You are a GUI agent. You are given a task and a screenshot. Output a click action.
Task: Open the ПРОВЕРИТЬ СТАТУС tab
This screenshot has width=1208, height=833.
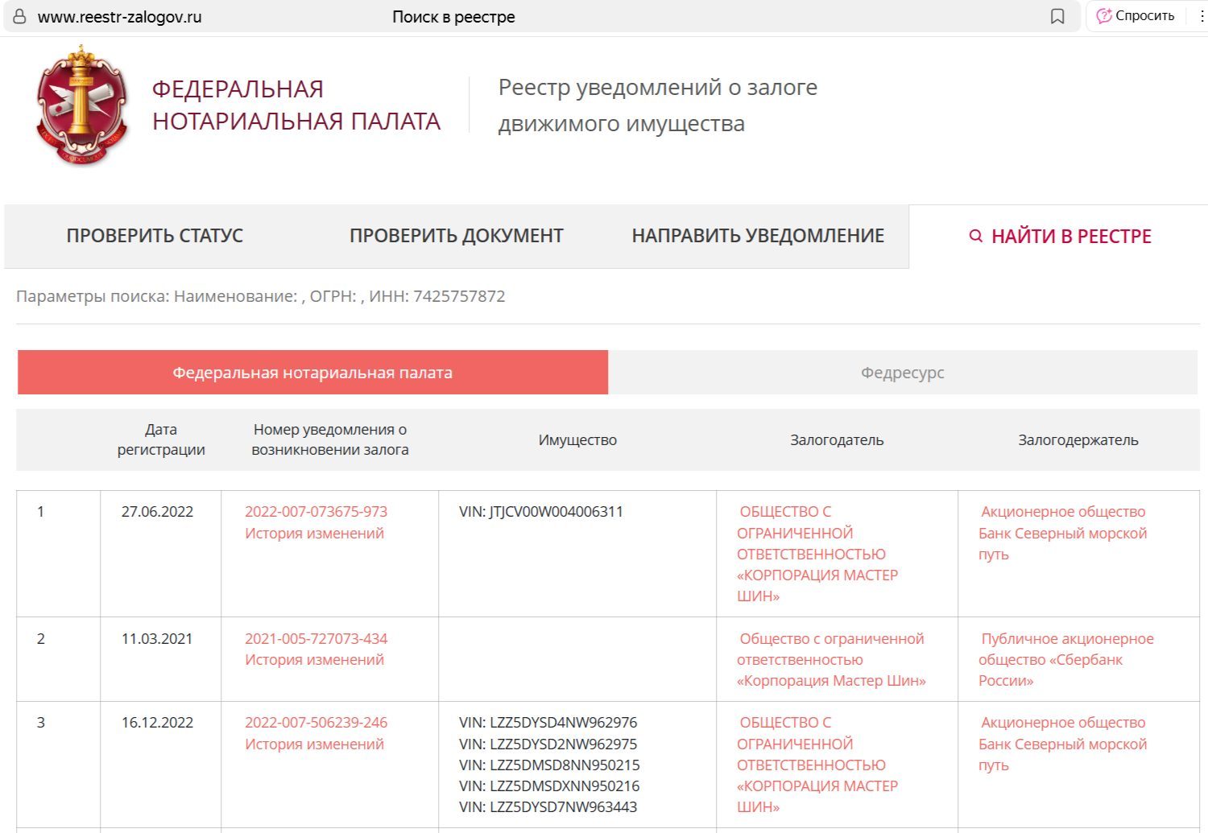155,236
